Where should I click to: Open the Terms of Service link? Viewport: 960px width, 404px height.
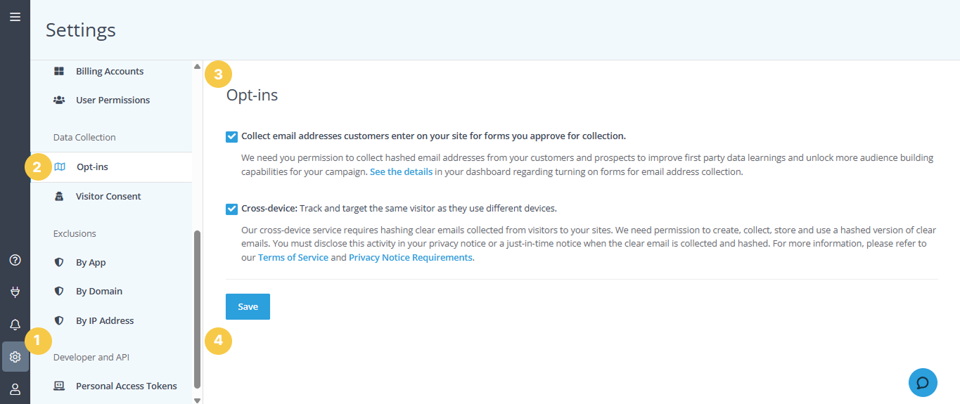click(293, 258)
